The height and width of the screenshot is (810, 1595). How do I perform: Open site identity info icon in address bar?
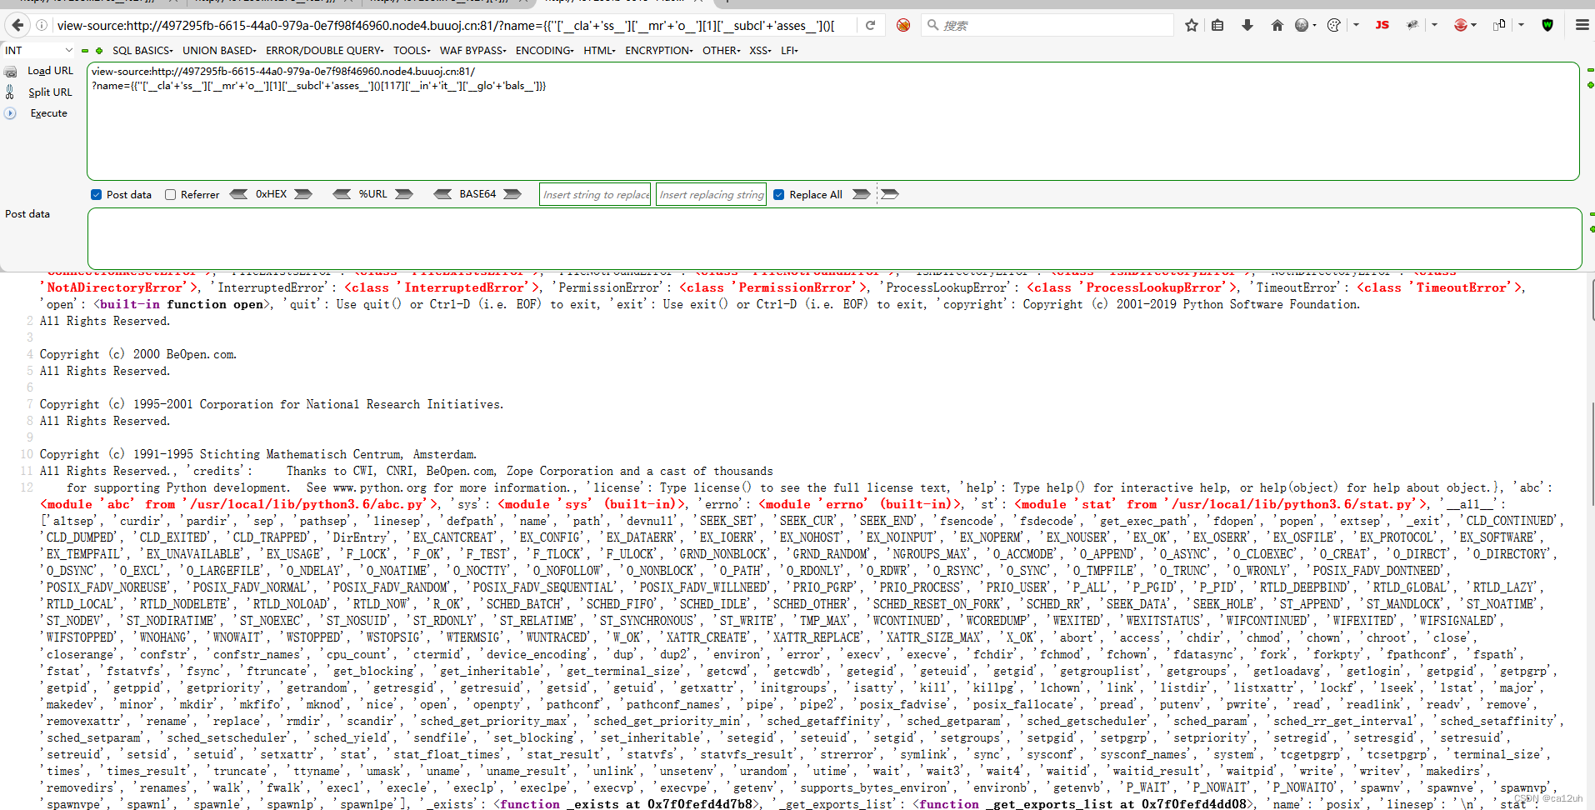[41, 25]
